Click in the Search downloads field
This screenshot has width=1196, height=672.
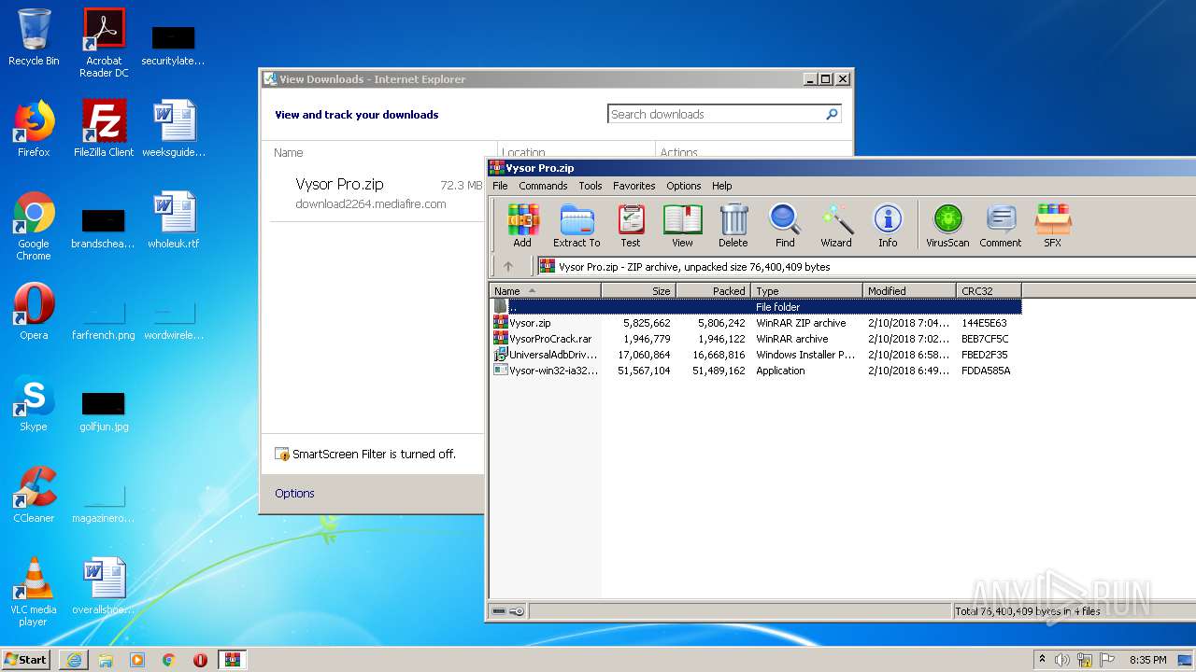click(x=715, y=114)
